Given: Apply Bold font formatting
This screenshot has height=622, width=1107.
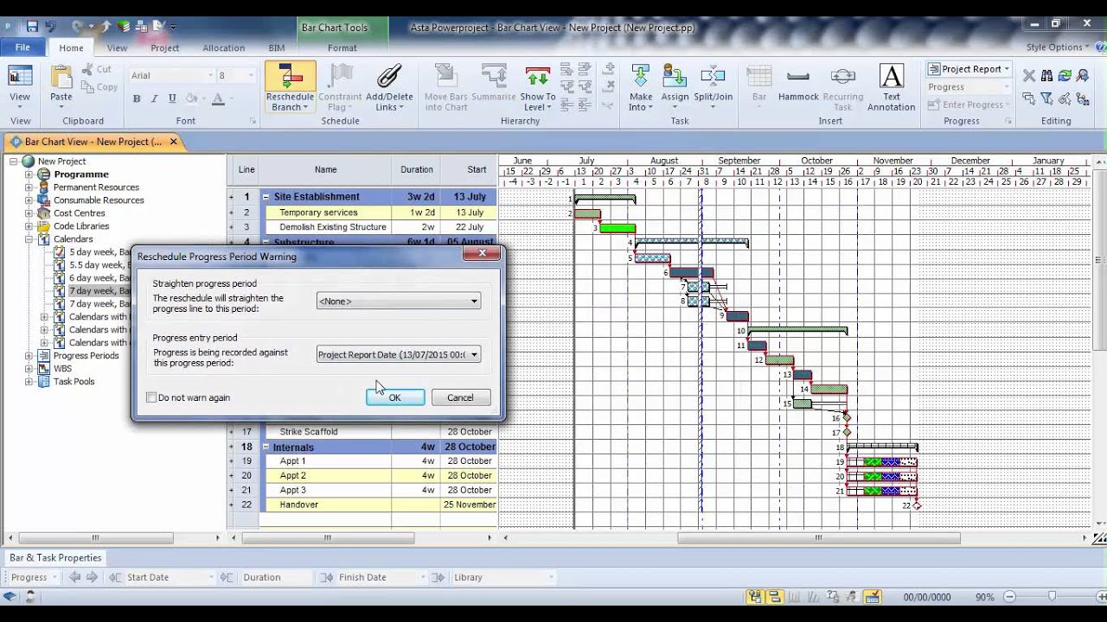Looking at the screenshot, I should tap(137, 98).
